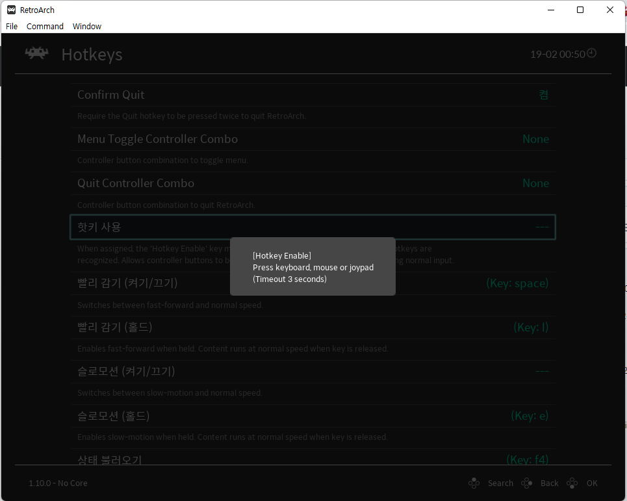Select the 핫키 사용 row

pos(313,227)
